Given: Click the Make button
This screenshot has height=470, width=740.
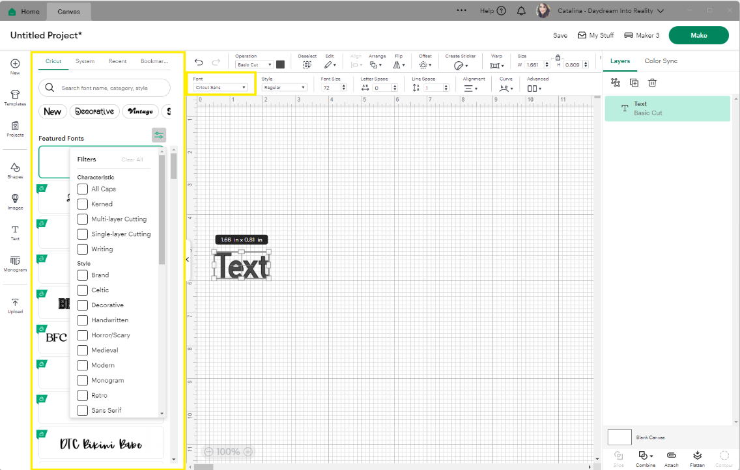Looking at the screenshot, I should tap(698, 35).
